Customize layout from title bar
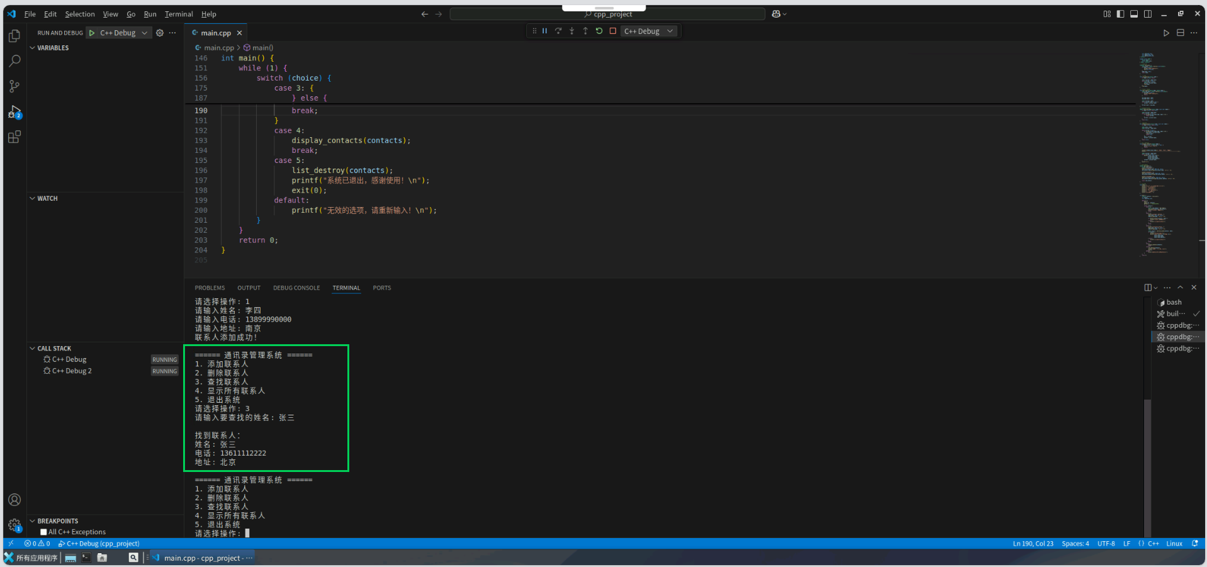Viewport: 1207px width, 567px height. point(1107,14)
